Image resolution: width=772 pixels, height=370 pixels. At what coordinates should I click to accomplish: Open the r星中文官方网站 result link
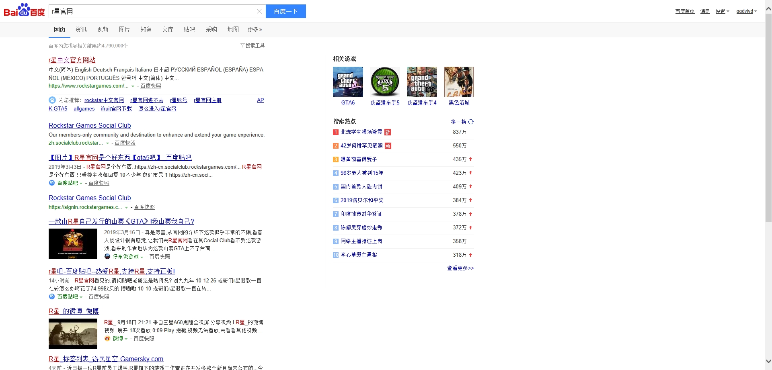(x=72, y=60)
